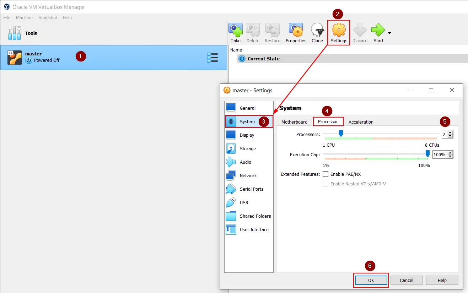Image resolution: width=468 pixels, height=293 pixels.
Task: Select USB in the settings sidebar
Action: coord(244,203)
